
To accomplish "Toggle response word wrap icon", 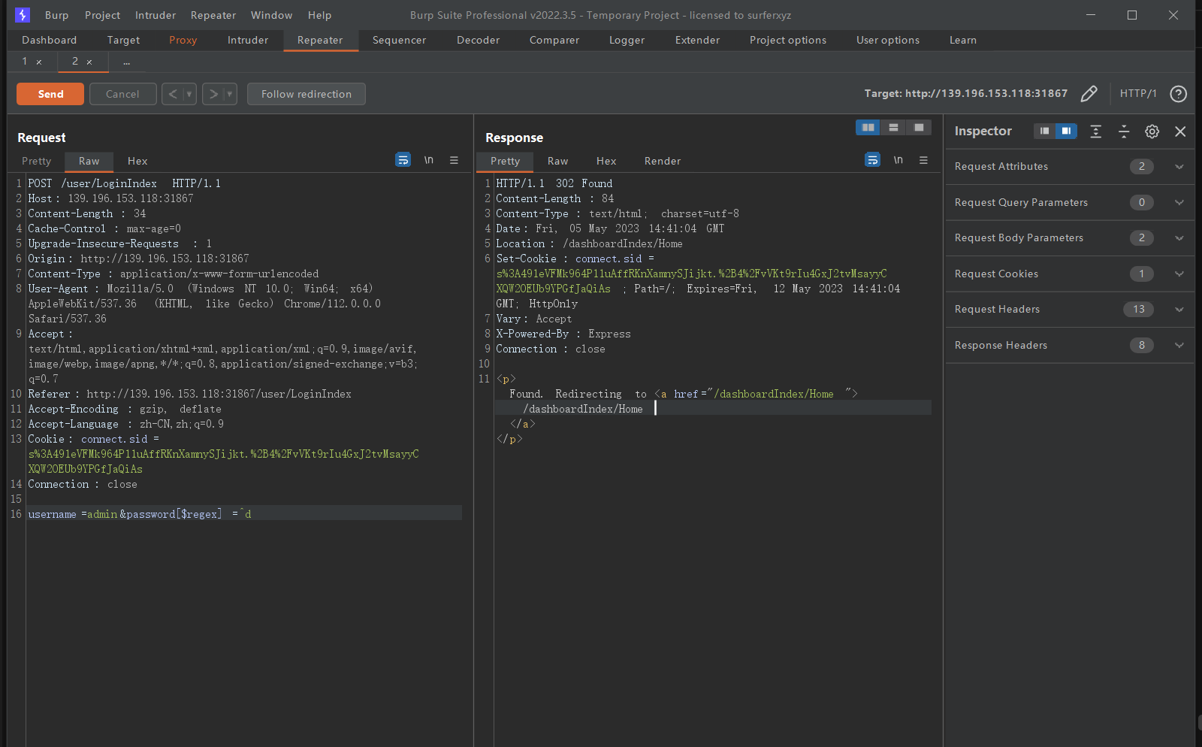I will click(872, 160).
